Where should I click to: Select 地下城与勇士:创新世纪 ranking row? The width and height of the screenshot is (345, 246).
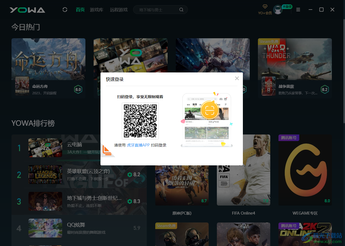(x=79, y=201)
